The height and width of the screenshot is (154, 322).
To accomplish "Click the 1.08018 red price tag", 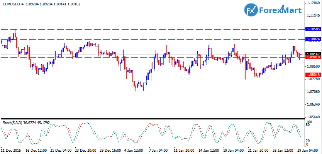I will pyautogui.click(x=312, y=75).
